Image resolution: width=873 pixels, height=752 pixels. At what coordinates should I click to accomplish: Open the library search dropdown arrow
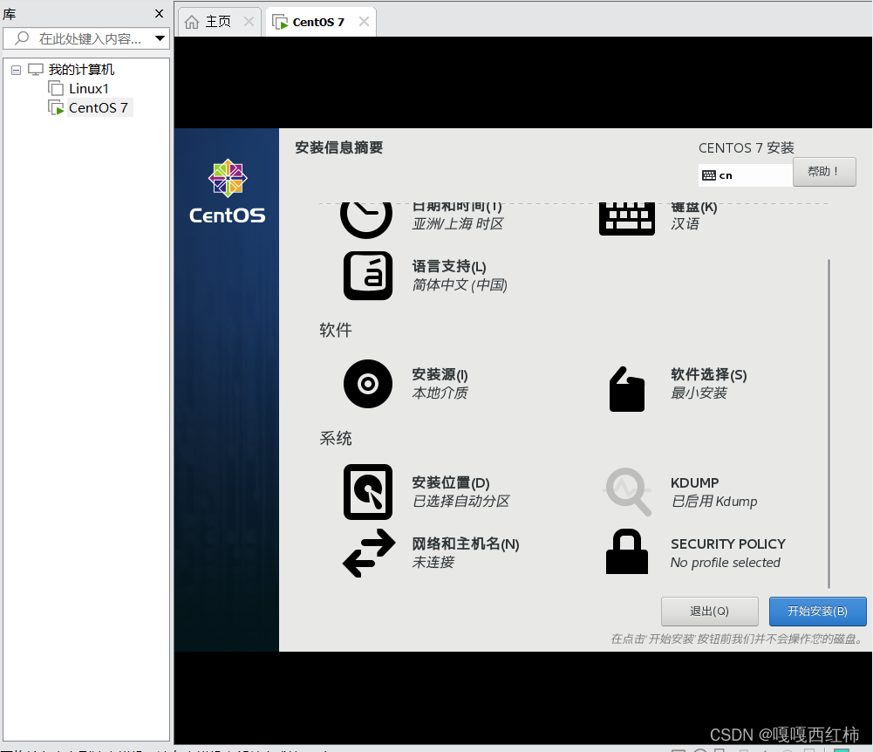click(160, 38)
